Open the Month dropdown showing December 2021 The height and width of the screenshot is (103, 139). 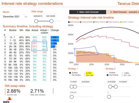15,17
